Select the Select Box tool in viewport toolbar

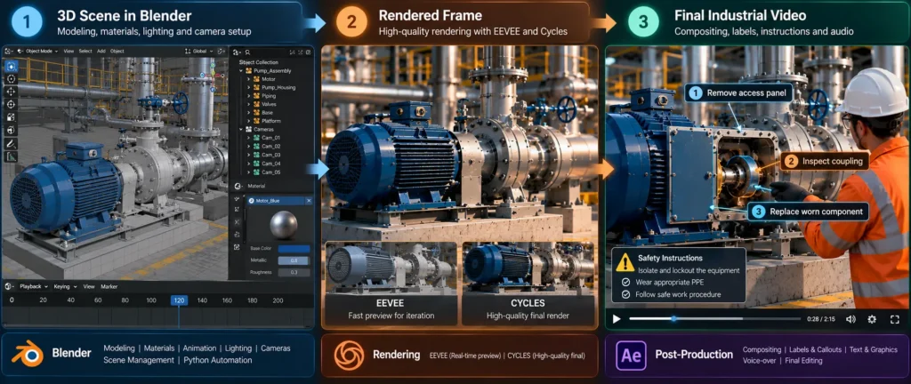11,66
